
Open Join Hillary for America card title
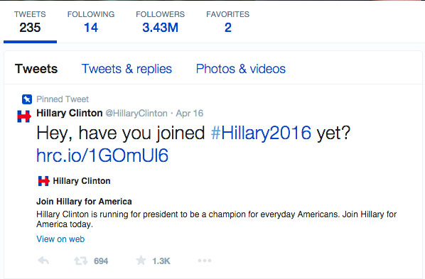point(84,202)
